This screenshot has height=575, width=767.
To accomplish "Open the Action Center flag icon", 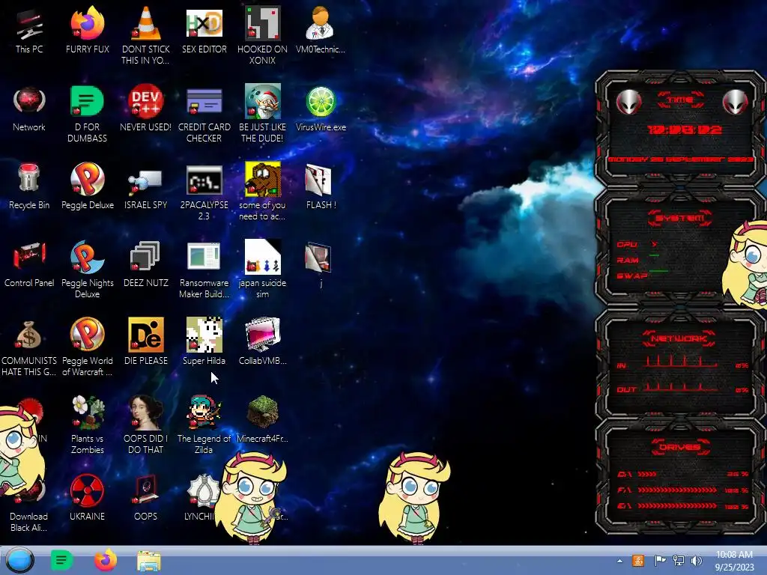I will click(660, 561).
